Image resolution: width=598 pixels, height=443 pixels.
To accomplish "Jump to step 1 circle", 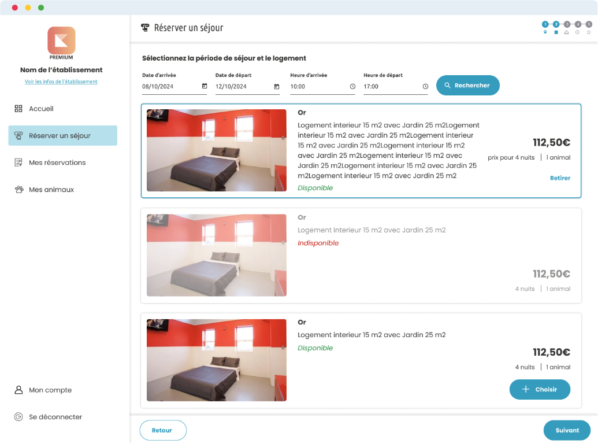I will [545, 24].
